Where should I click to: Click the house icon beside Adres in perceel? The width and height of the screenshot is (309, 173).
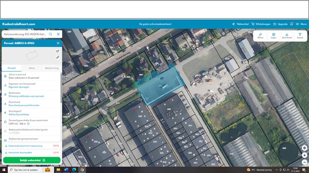coord(5,76)
